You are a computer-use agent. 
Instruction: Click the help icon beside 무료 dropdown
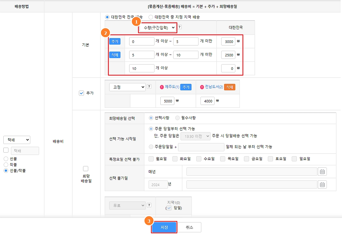tap(149, 205)
